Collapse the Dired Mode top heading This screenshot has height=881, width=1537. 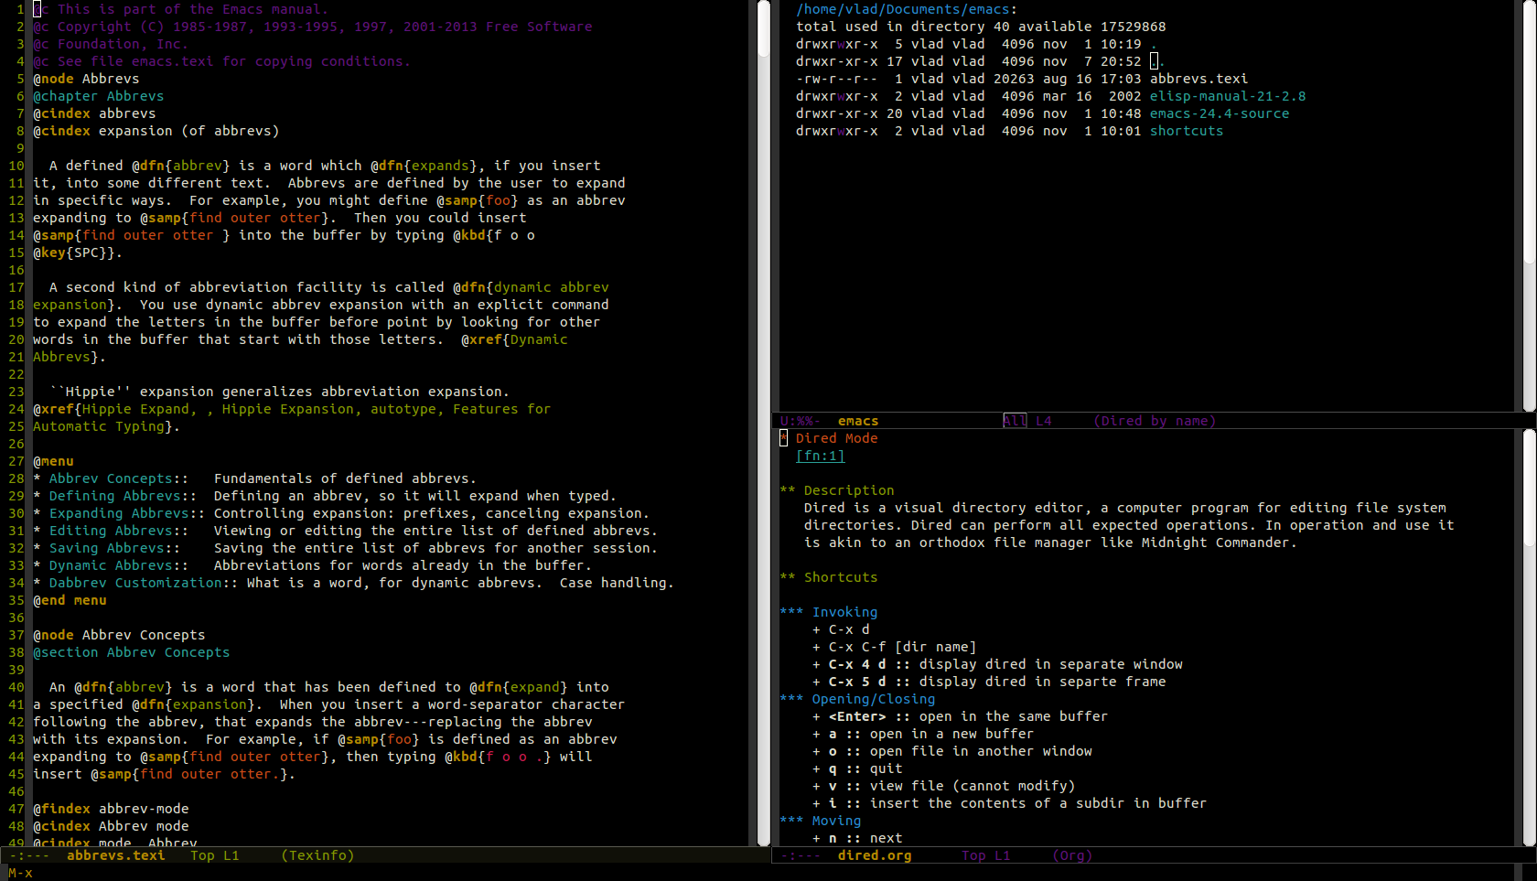coord(829,438)
